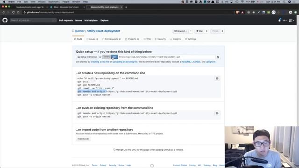
Task: Click Set up in Desktop button
Action: click(87, 57)
